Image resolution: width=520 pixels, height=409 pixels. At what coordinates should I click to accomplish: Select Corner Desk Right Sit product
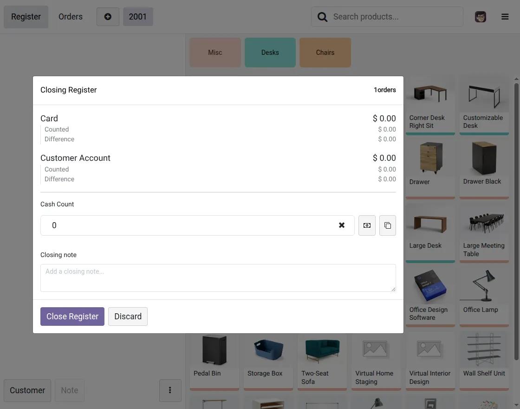430,105
